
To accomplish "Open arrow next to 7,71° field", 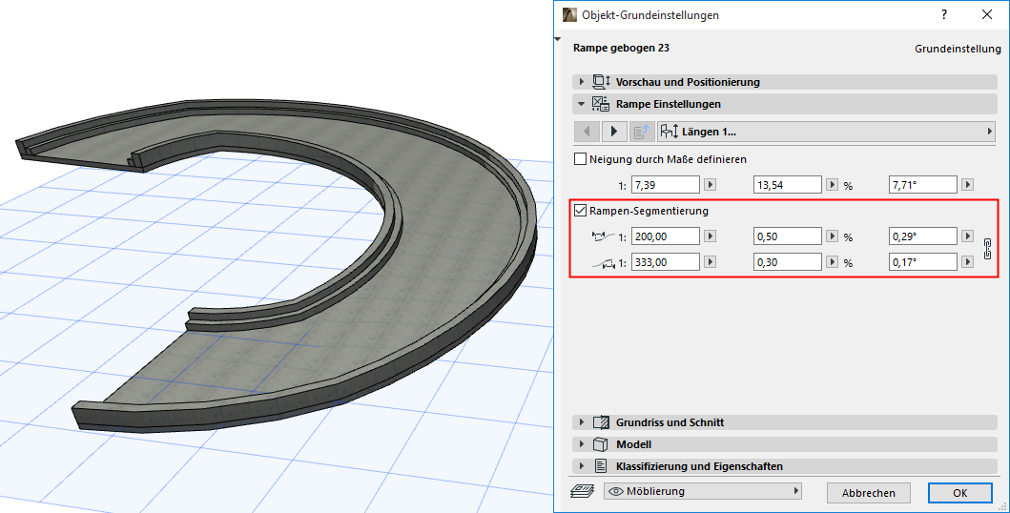I will pyautogui.click(x=967, y=185).
